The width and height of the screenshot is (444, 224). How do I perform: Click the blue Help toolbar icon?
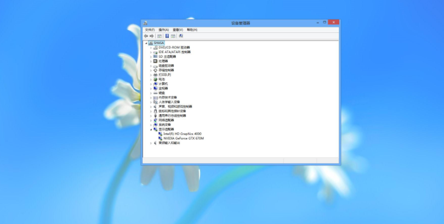[167, 36]
